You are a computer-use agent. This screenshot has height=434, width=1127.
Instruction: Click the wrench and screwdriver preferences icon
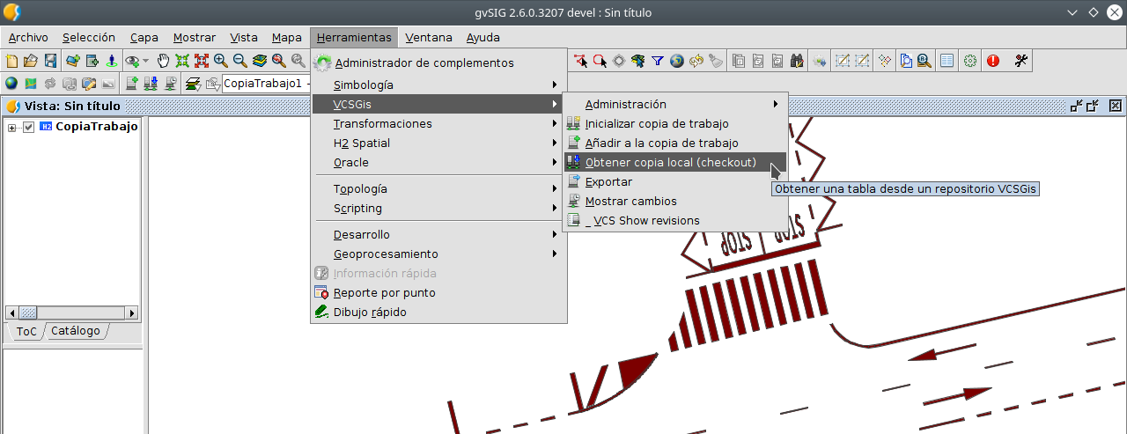[1021, 61]
